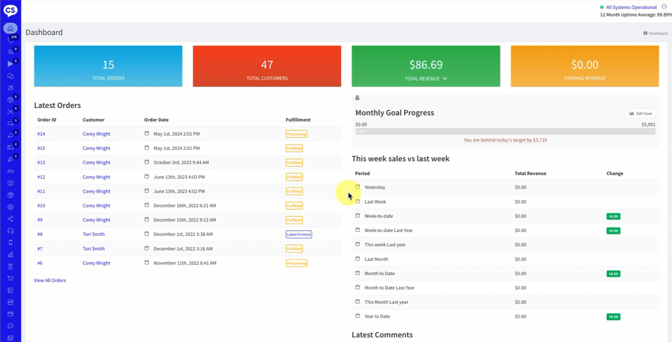Open the chat bubbles sidebar icon
This screenshot has width=672, height=342.
tap(10, 76)
